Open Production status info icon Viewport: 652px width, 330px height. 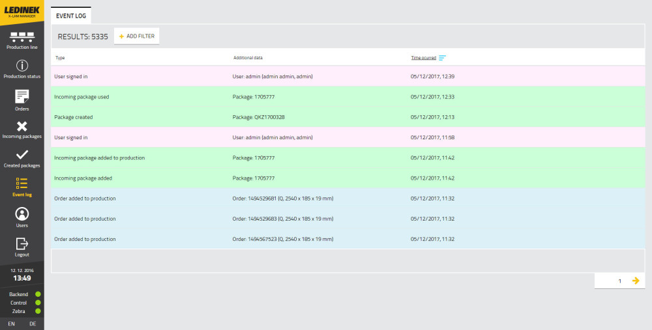tap(22, 66)
